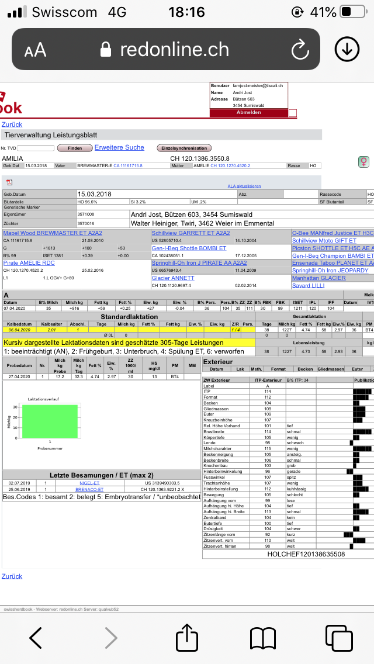Click the ALA aktualisieren link

tap(244, 186)
